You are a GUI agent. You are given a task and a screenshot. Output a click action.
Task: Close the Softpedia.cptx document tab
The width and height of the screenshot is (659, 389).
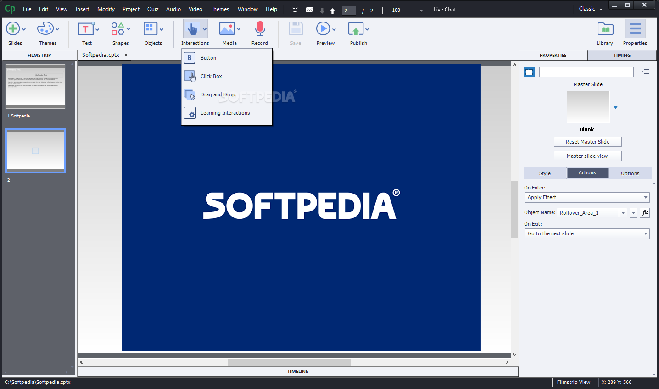pos(126,55)
